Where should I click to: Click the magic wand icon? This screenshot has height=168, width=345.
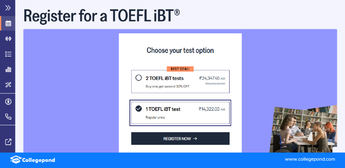(x=8, y=85)
